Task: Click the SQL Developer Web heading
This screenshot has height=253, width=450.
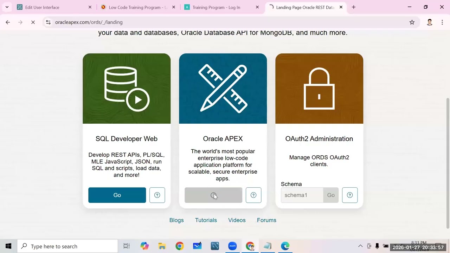Action: click(127, 139)
